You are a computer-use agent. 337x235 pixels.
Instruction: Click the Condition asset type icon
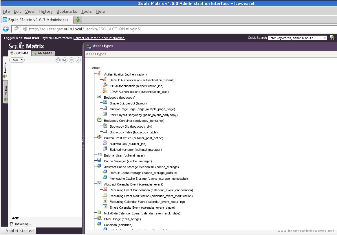click(99, 224)
